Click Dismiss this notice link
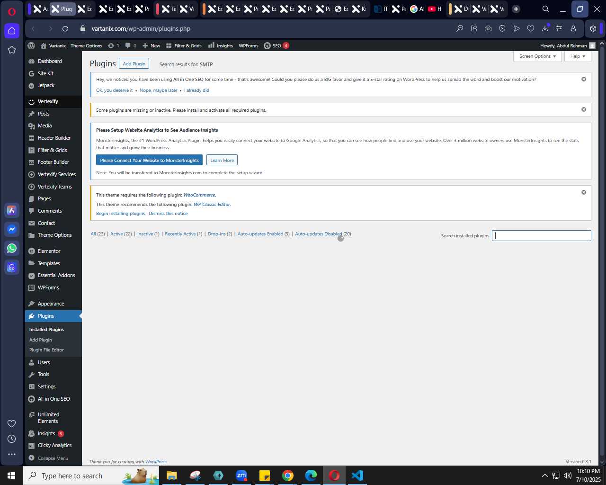The image size is (606, 485). (168, 214)
